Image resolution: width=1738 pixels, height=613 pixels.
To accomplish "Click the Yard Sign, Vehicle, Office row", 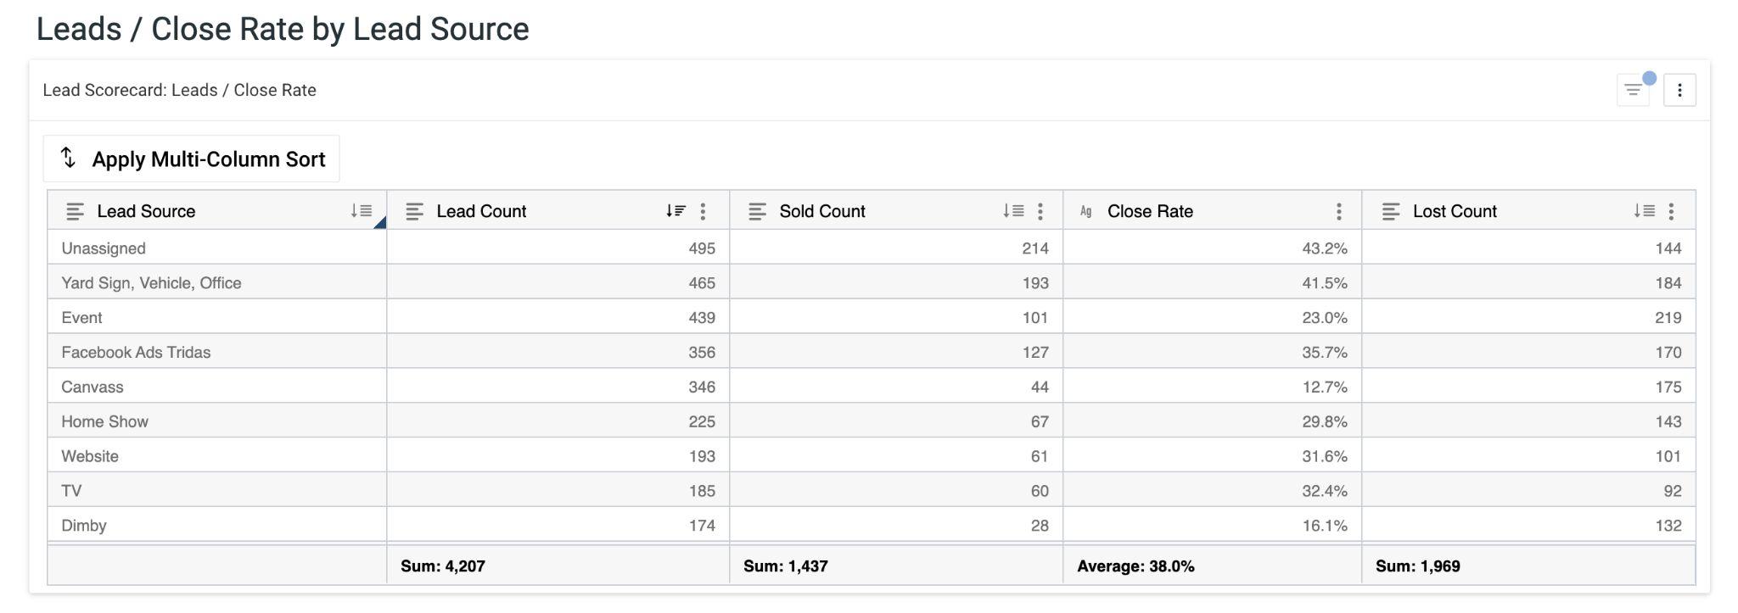I will pos(151,283).
